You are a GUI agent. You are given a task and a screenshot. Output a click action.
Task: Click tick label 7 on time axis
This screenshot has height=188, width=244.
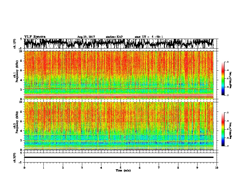pos(159,168)
